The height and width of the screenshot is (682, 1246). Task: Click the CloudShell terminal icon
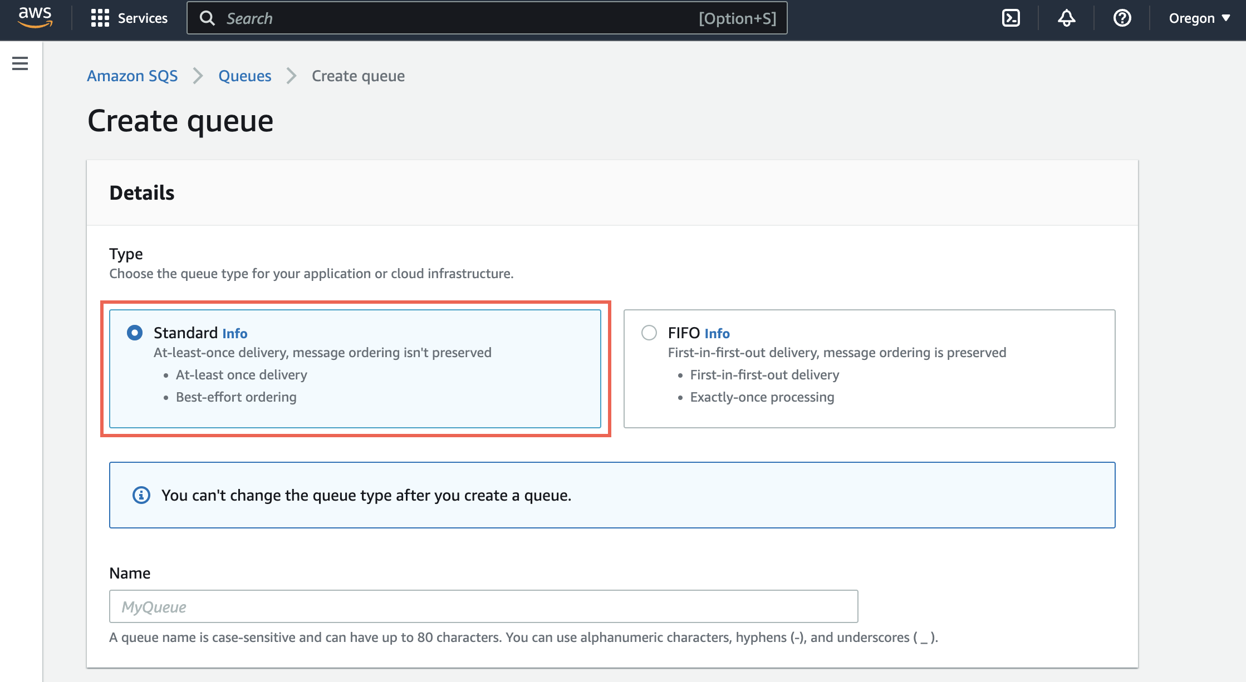(x=1010, y=18)
